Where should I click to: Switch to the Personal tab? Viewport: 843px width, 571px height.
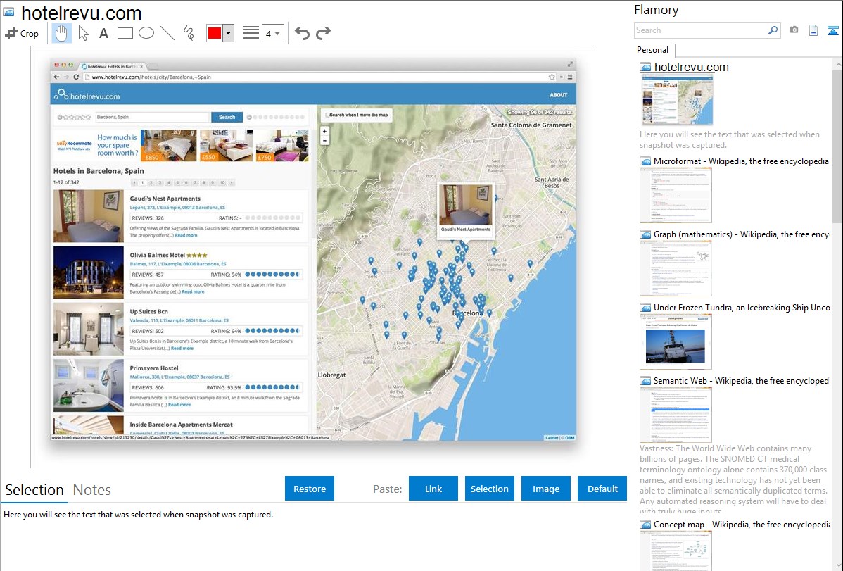[x=652, y=50]
